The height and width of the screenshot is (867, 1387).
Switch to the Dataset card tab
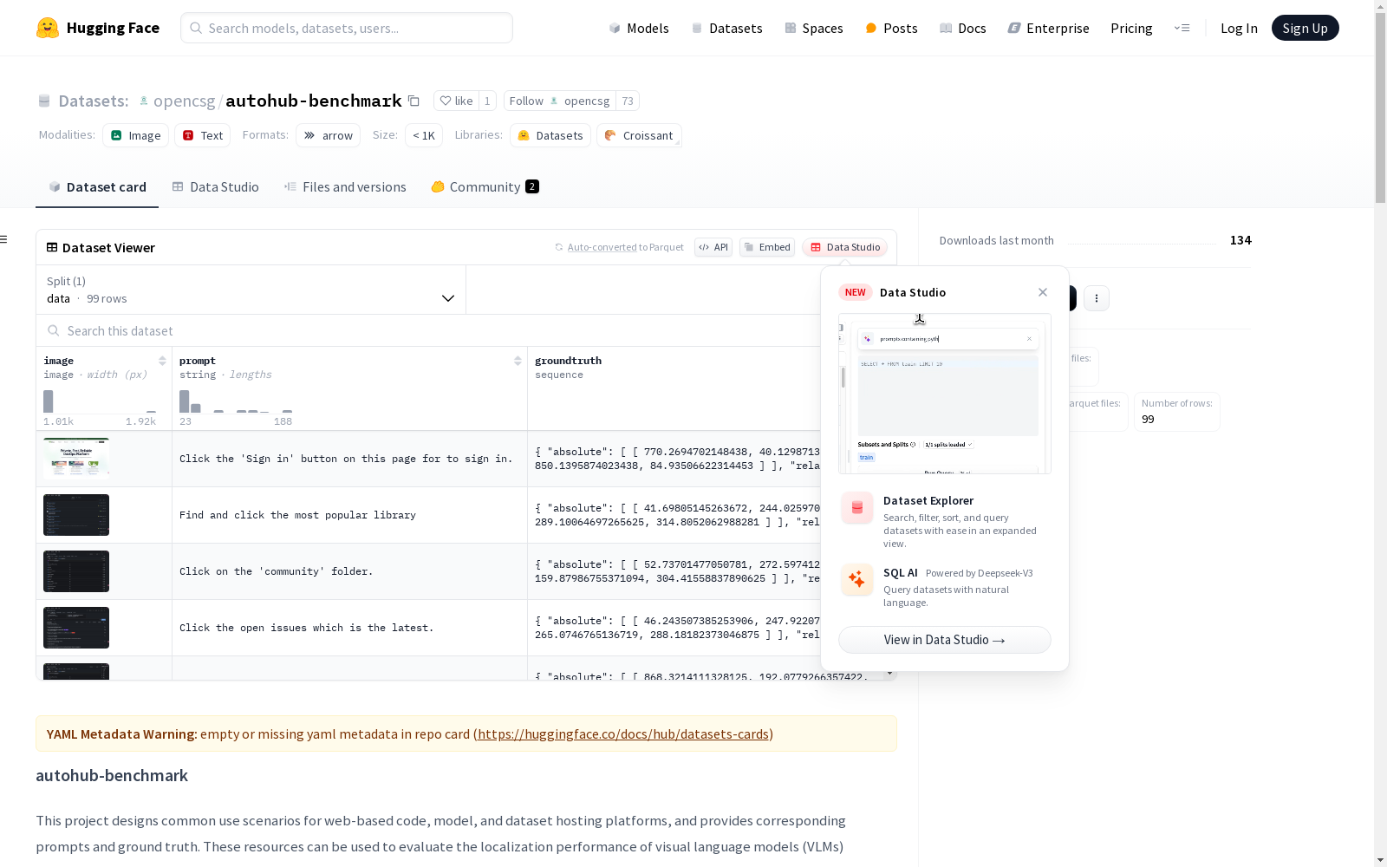(x=97, y=187)
